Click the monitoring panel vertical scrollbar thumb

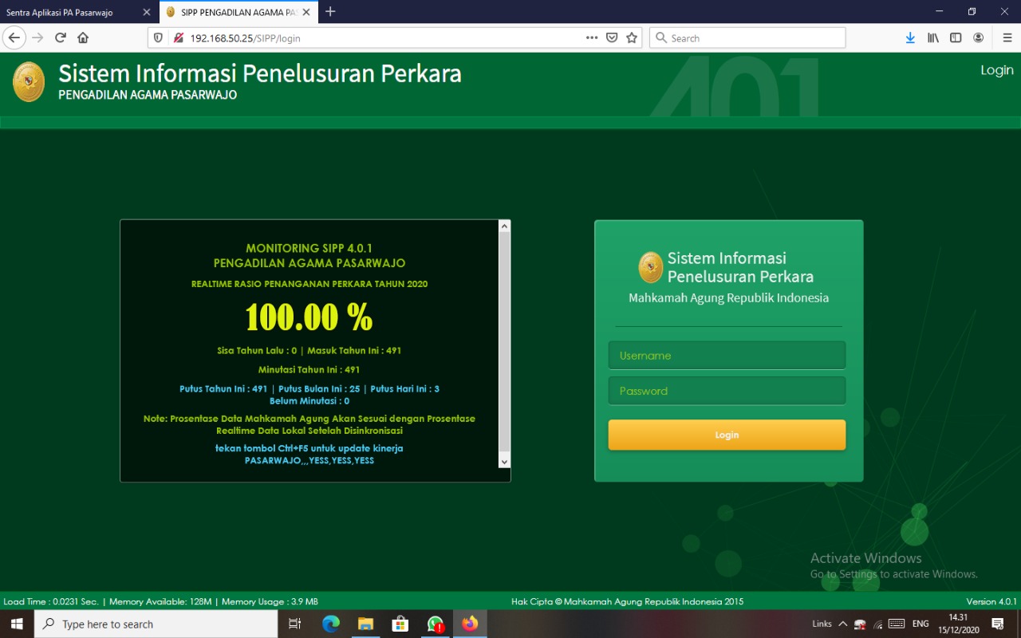pos(504,343)
